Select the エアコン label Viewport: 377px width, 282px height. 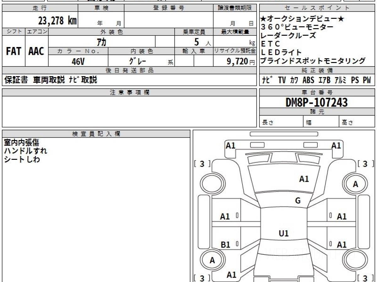[x=37, y=32]
